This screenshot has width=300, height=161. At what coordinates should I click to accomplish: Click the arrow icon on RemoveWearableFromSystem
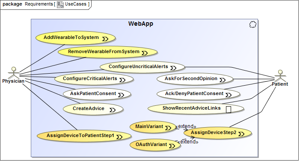(x=145, y=53)
